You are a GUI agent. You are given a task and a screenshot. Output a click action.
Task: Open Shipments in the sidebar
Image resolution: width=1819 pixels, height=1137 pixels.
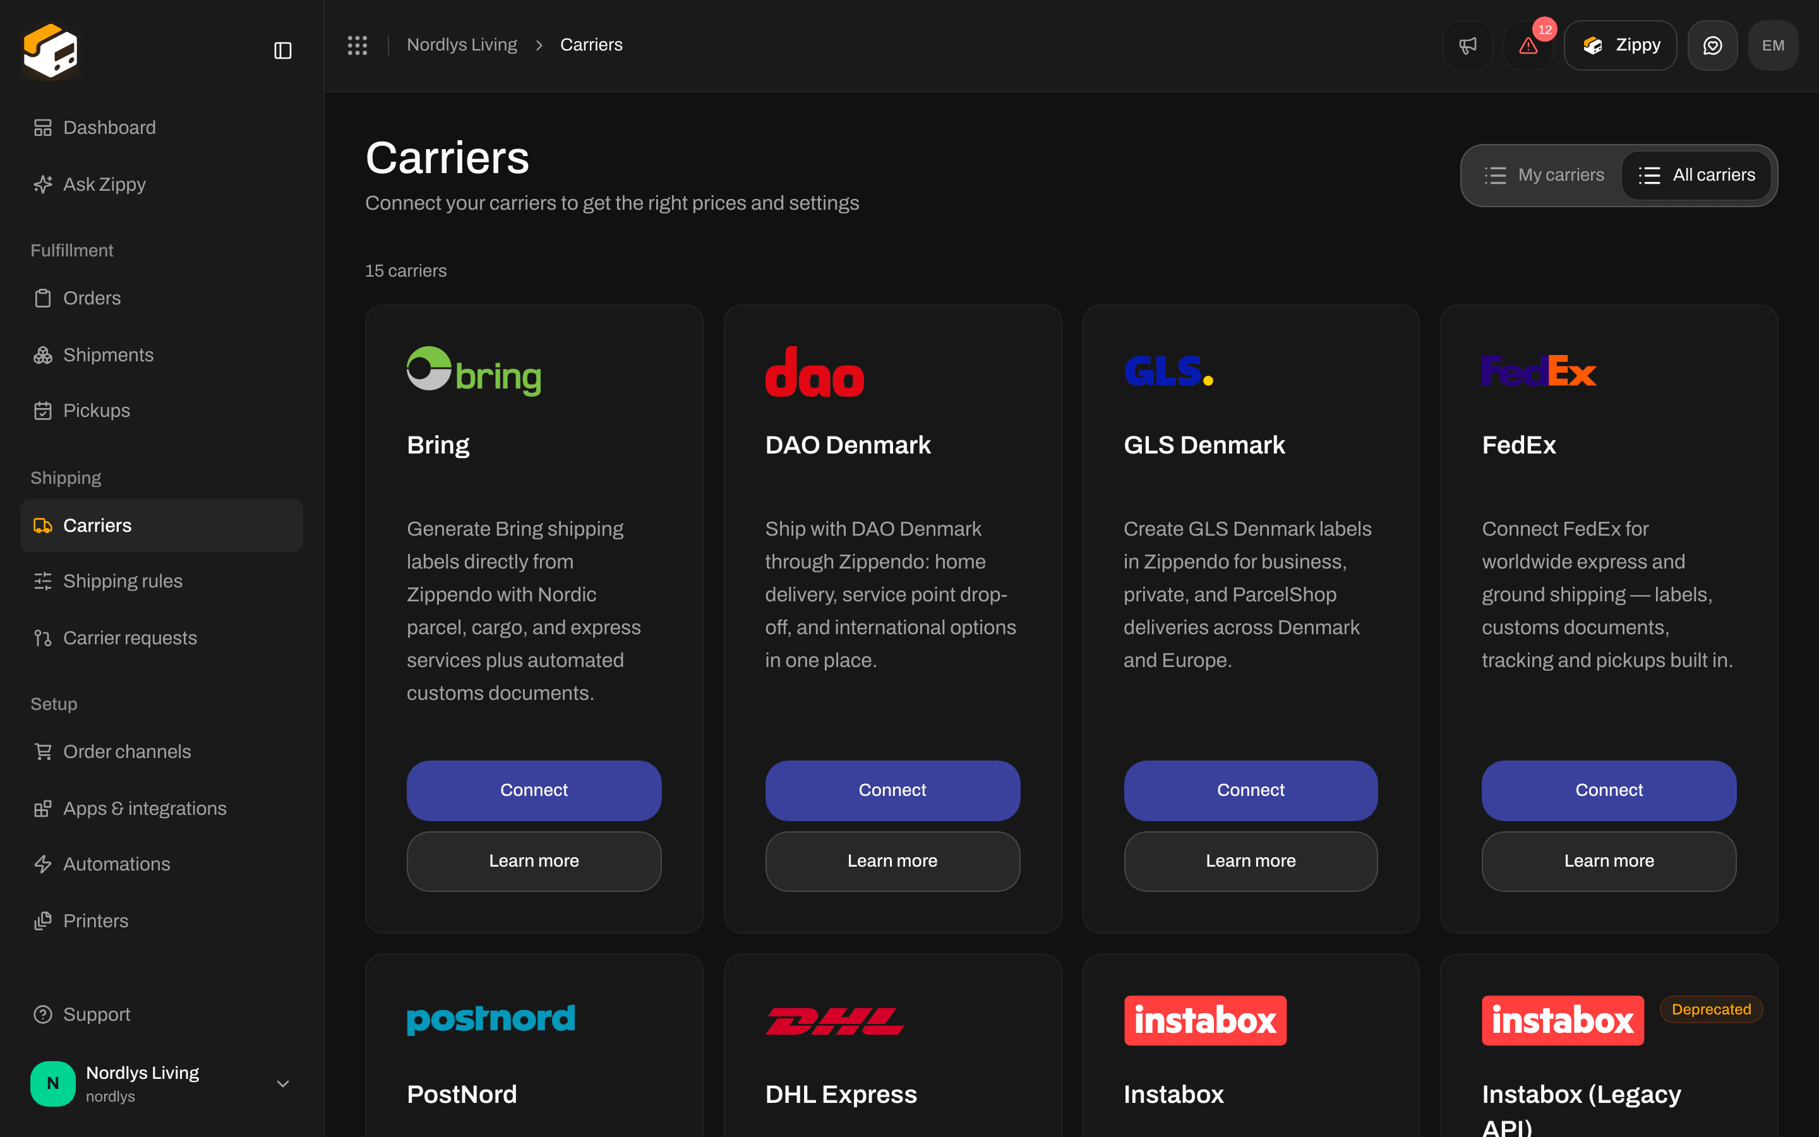(x=162, y=355)
